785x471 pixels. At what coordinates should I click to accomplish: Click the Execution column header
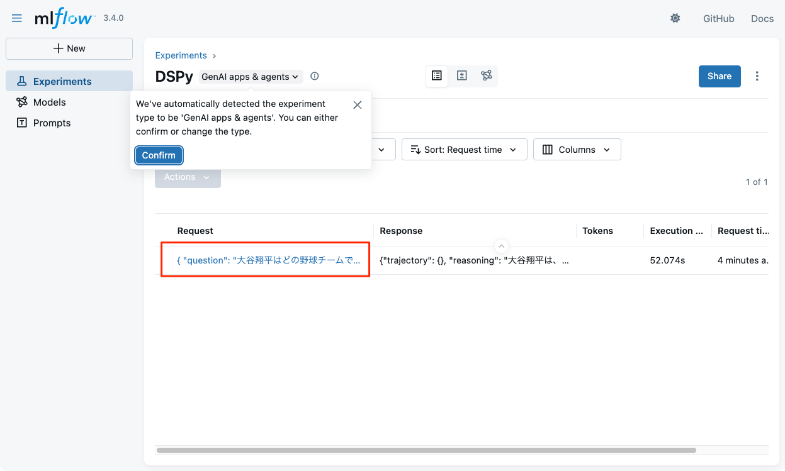click(x=677, y=231)
